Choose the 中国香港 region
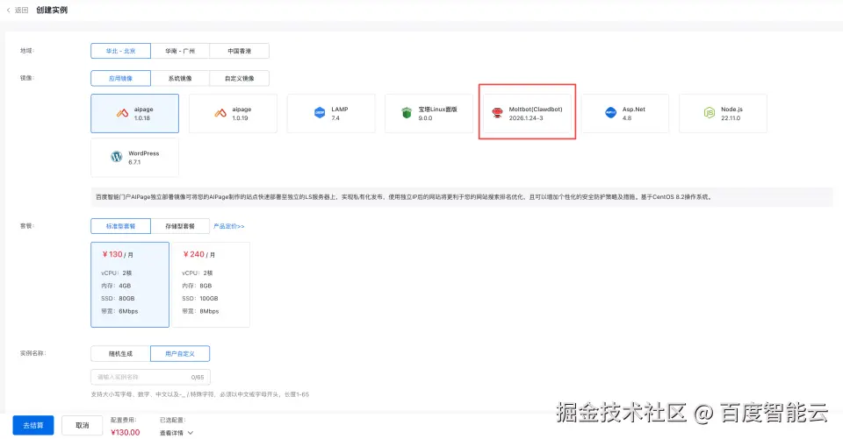Viewport: 843px width, 439px height. point(239,51)
